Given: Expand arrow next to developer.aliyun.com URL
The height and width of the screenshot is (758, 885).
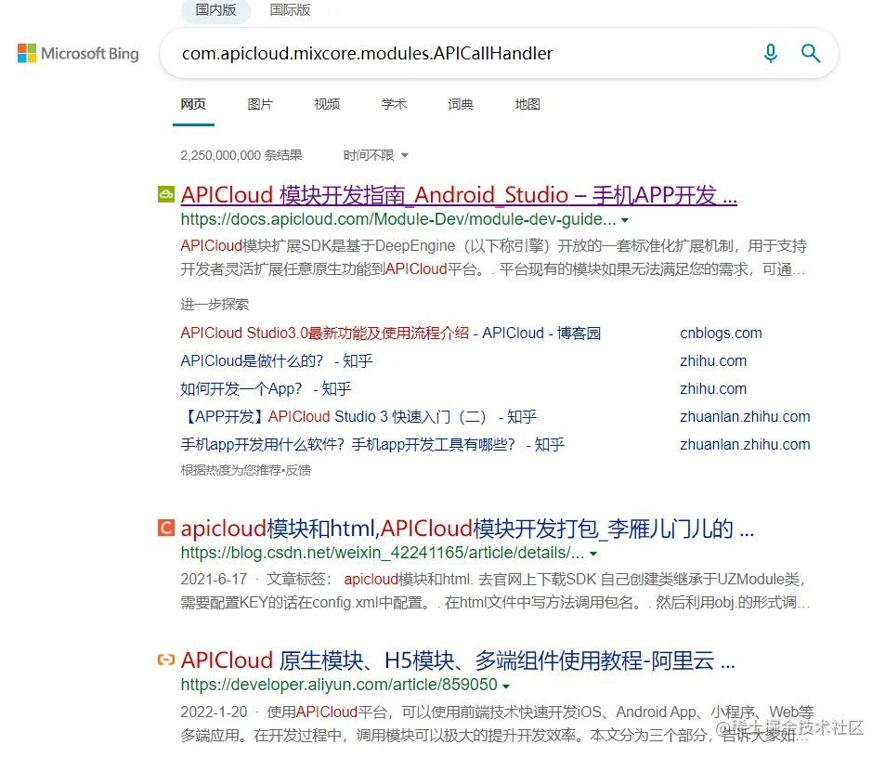Looking at the screenshot, I should (x=506, y=686).
